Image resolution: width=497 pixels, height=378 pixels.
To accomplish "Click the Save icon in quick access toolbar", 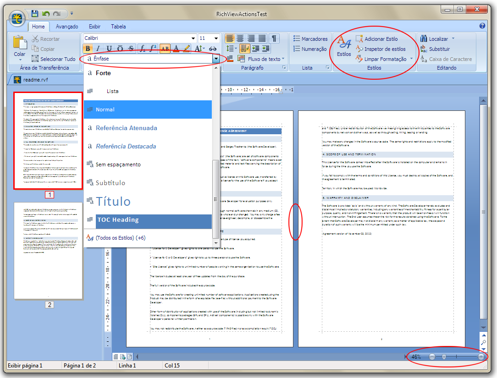I will (x=35, y=14).
